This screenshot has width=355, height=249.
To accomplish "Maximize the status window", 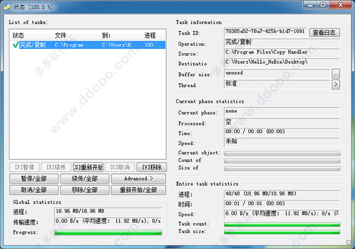I will (323, 5).
